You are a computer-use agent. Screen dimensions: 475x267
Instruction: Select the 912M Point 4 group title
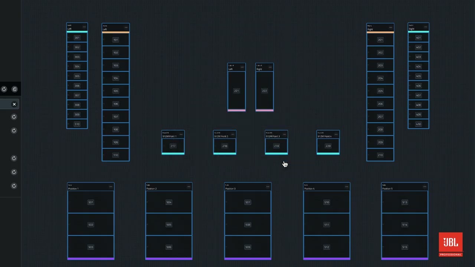[324, 136]
